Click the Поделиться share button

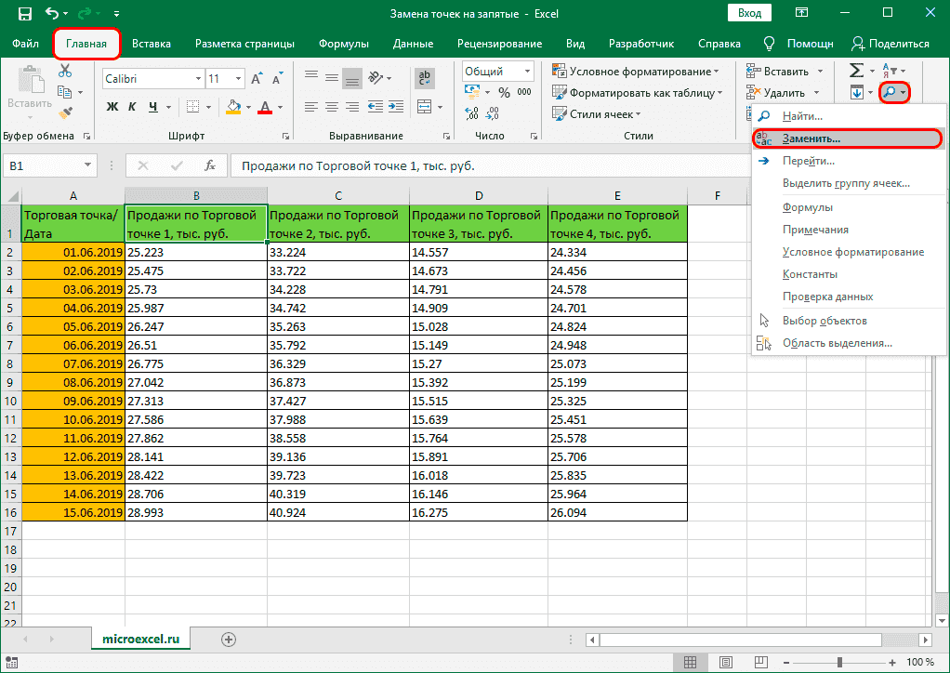(x=890, y=44)
